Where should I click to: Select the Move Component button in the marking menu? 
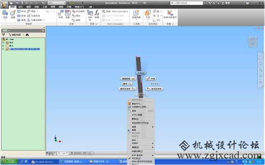click(154, 89)
